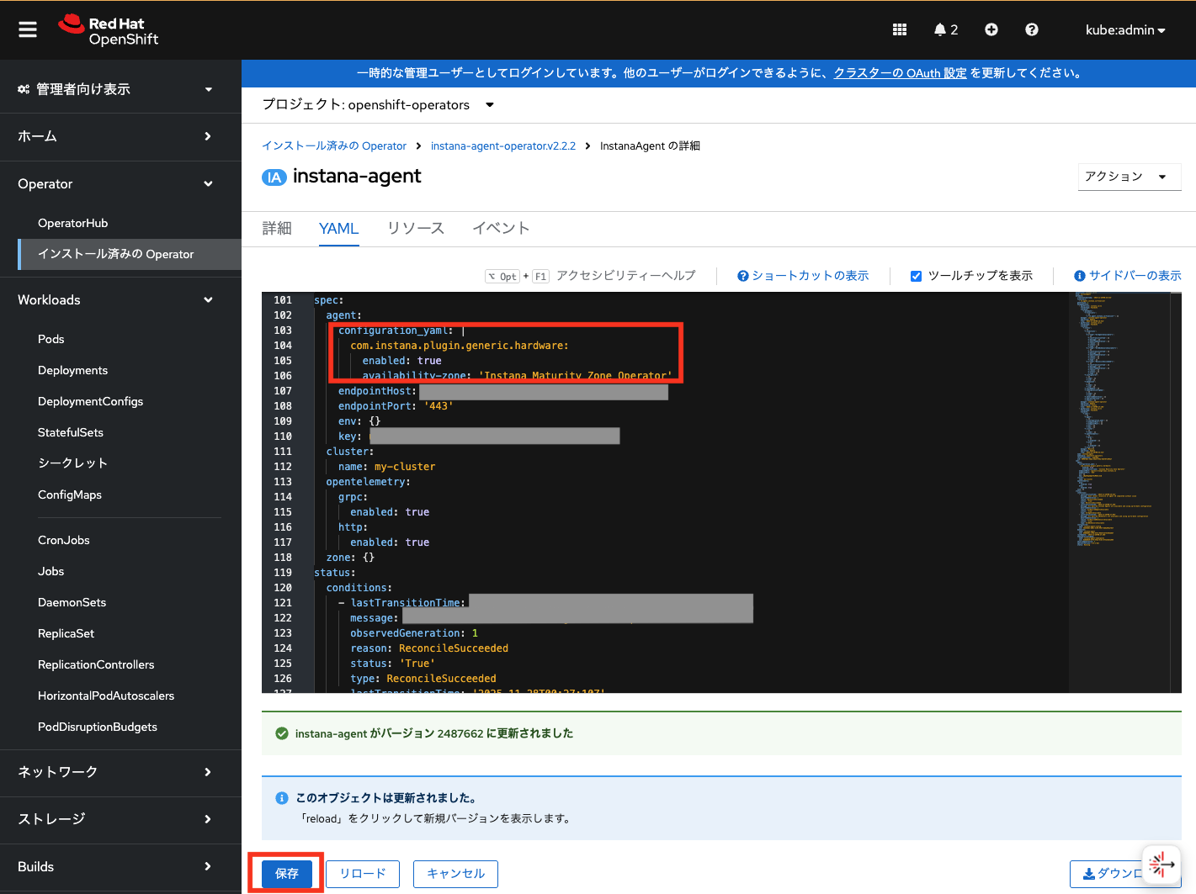
Task: Click the endpointPort '443' value
Action: point(439,406)
